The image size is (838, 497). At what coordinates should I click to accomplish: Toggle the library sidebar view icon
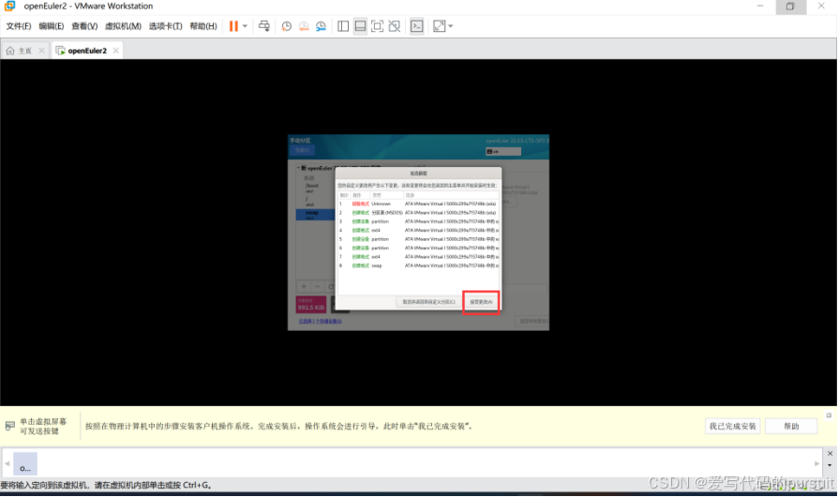(343, 26)
